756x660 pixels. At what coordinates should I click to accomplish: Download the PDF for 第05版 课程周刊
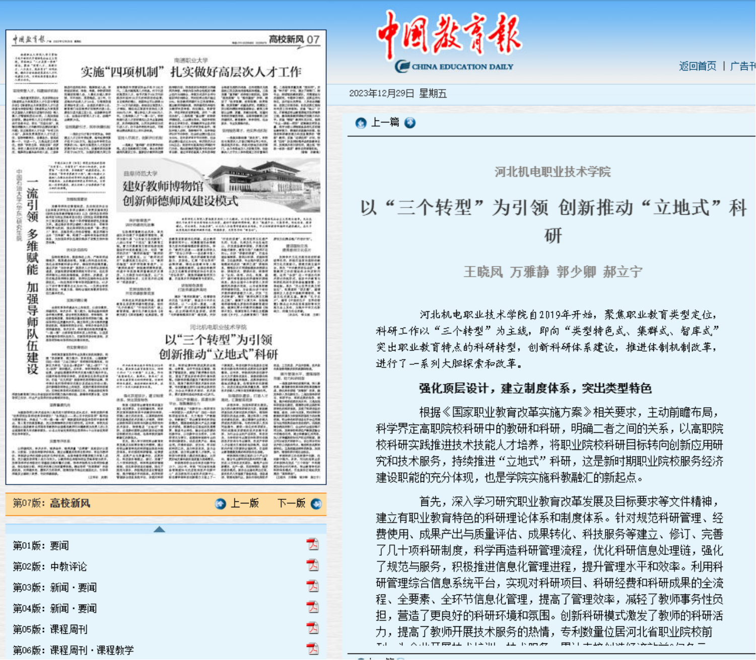[313, 628]
